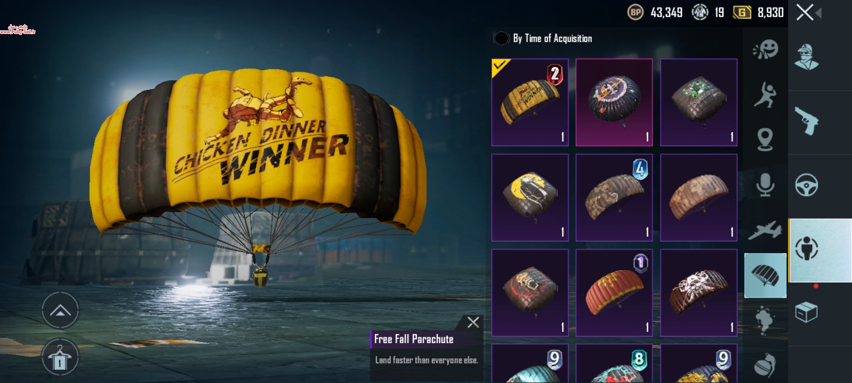Open the steering wheel vehicles tab
This screenshot has width=852, height=383.
(806, 185)
